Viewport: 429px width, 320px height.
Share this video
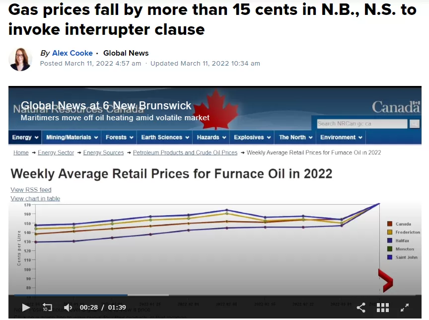coord(361,308)
